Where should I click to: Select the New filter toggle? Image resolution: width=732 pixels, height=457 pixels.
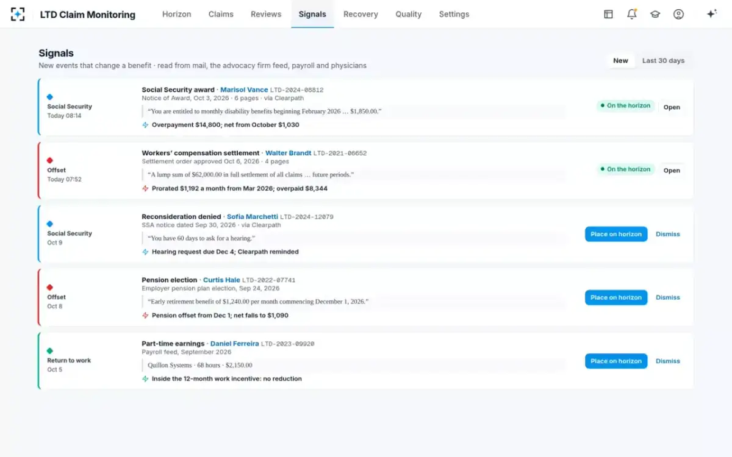point(620,60)
